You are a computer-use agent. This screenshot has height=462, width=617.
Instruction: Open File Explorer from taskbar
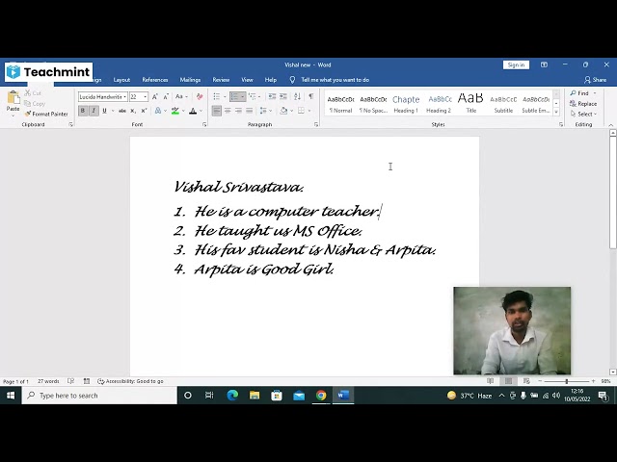coord(255,396)
